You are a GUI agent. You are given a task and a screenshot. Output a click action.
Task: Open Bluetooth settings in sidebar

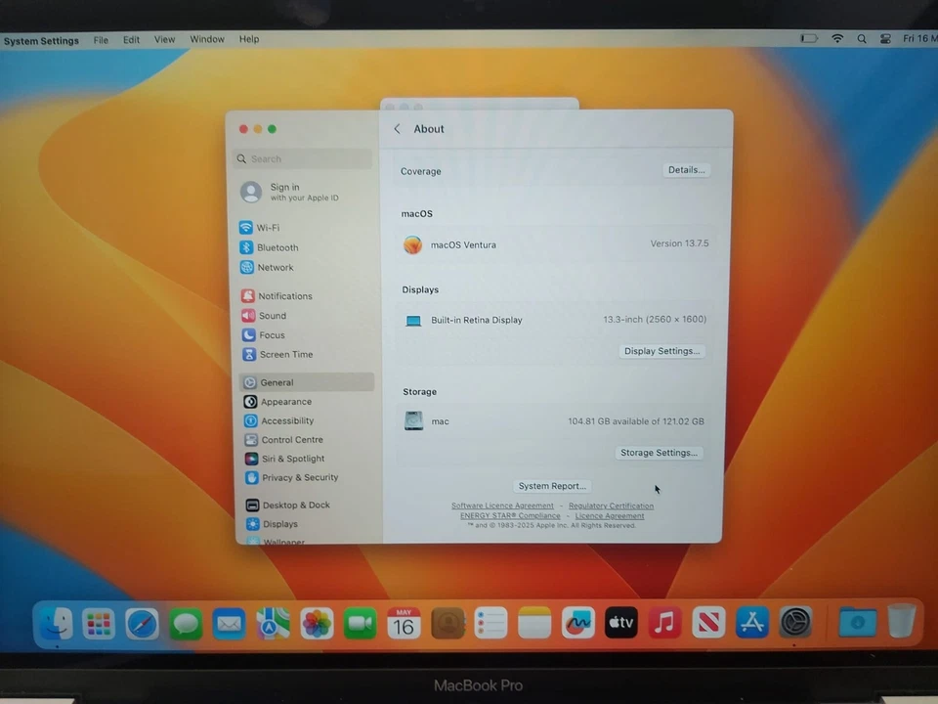point(270,247)
